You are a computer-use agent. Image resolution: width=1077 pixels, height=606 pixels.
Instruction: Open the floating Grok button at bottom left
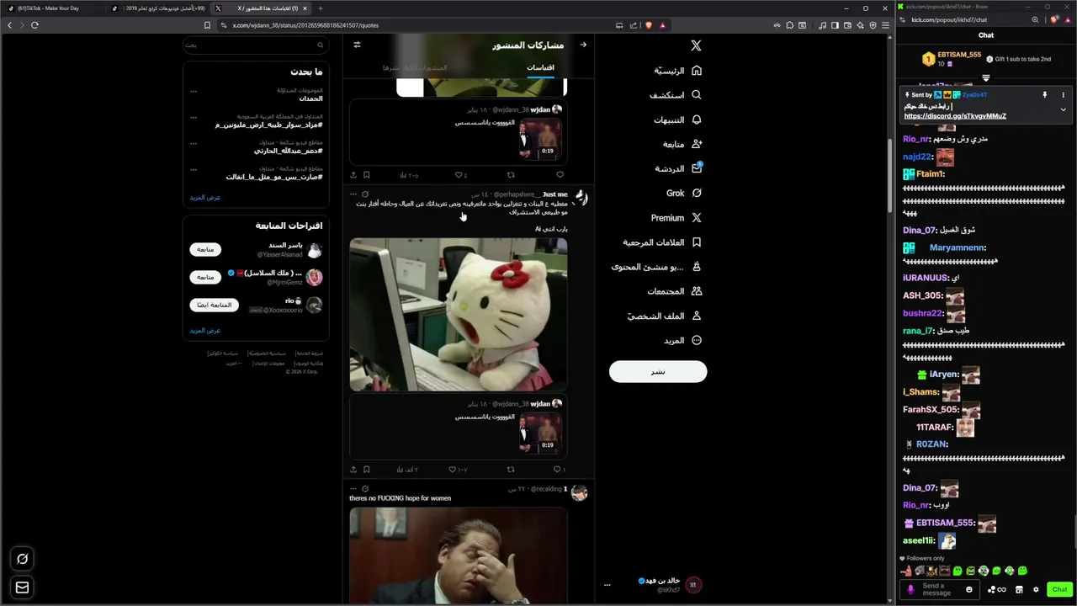[23, 559]
